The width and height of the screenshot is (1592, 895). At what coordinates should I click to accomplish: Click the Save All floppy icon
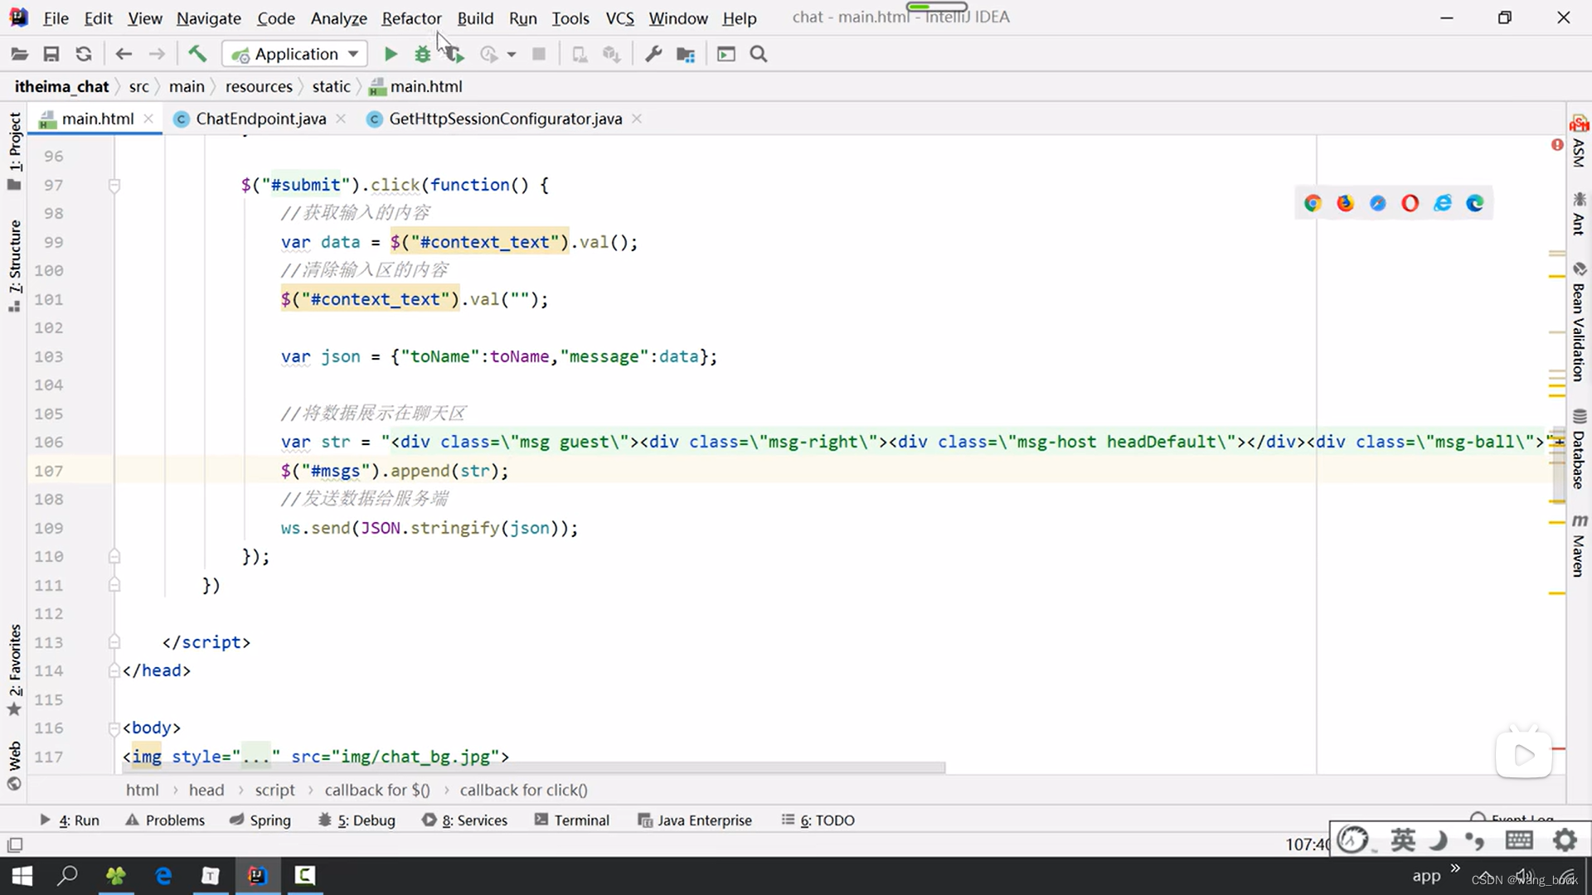tap(51, 54)
